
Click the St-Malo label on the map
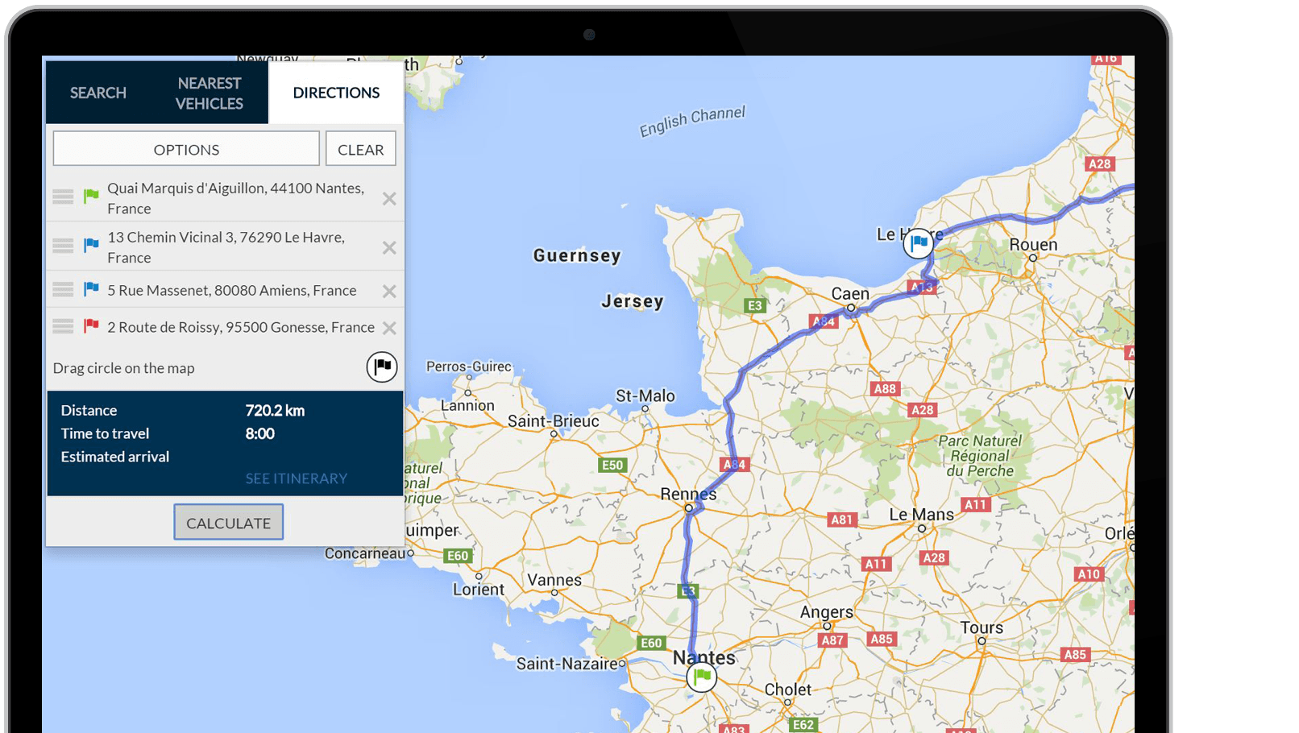click(x=645, y=395)
